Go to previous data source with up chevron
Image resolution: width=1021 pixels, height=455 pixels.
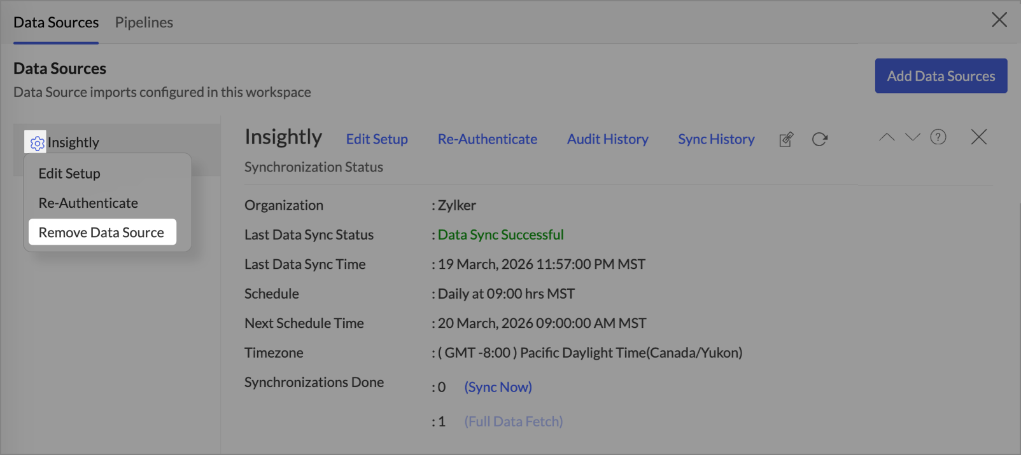887,137
